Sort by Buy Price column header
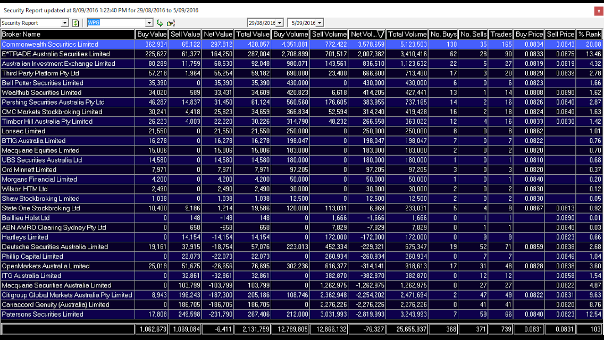604x340 pixels. (x=528, y=35)
